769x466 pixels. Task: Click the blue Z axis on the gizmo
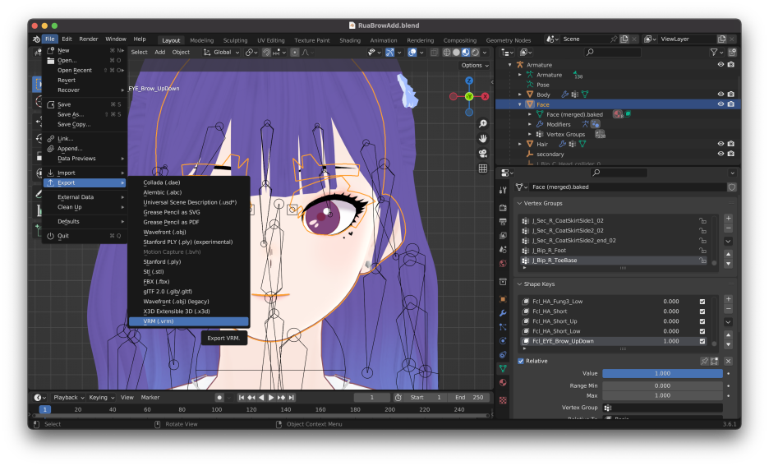click(469, 81)
